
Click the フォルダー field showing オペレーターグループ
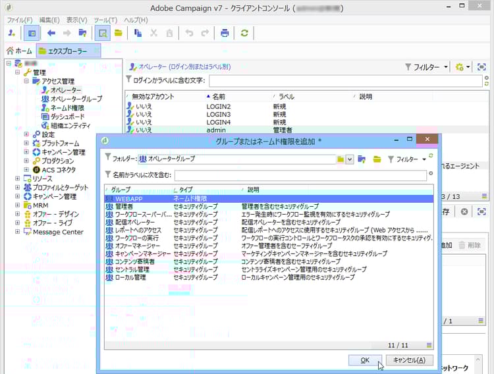click(237, 159)
